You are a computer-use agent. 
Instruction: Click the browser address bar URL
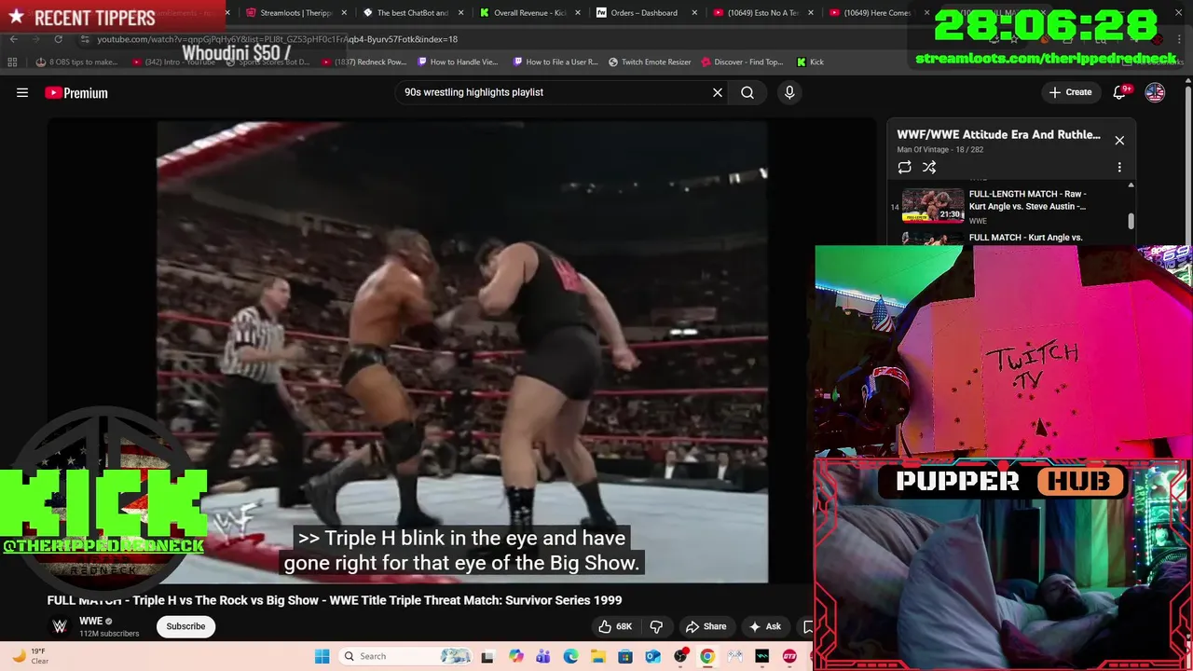tap(277, 39)
